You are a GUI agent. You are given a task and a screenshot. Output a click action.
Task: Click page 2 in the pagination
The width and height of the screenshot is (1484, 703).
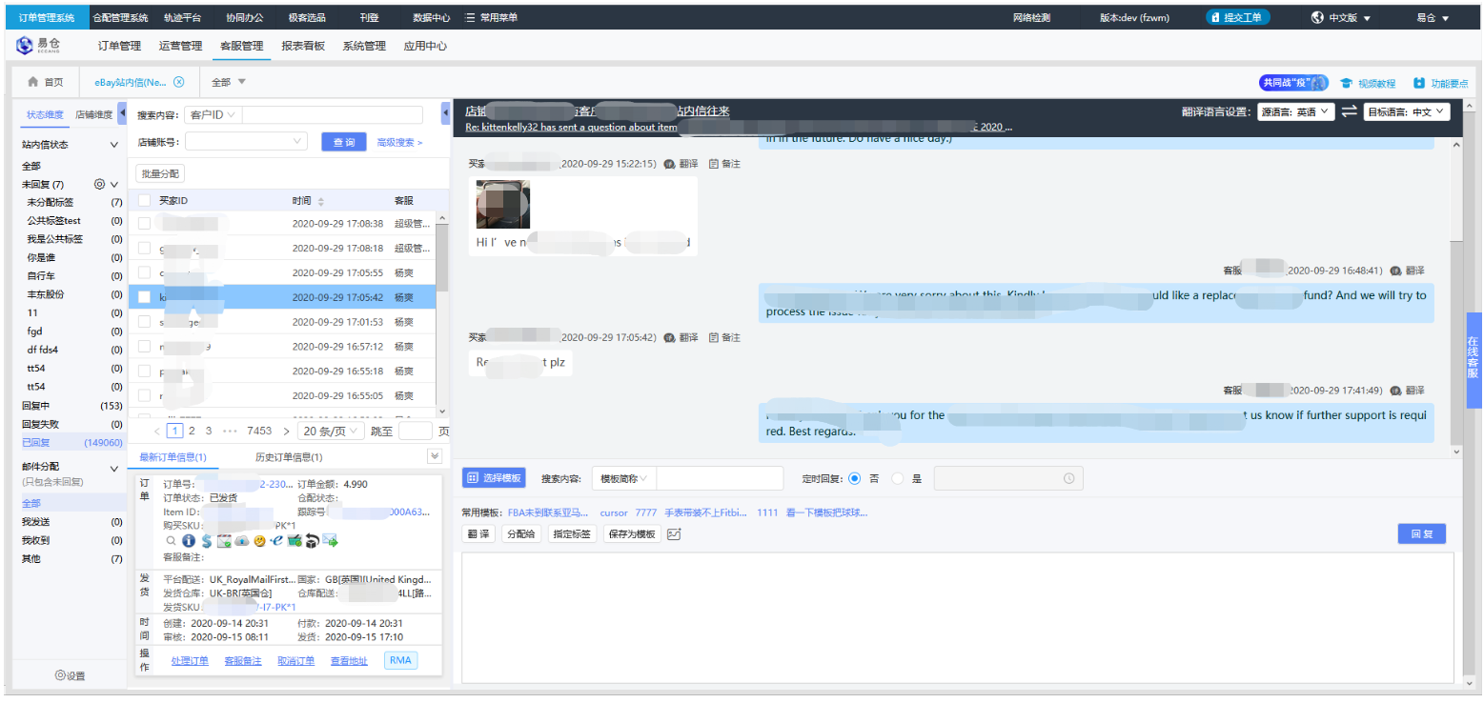[x=191, y=430]
